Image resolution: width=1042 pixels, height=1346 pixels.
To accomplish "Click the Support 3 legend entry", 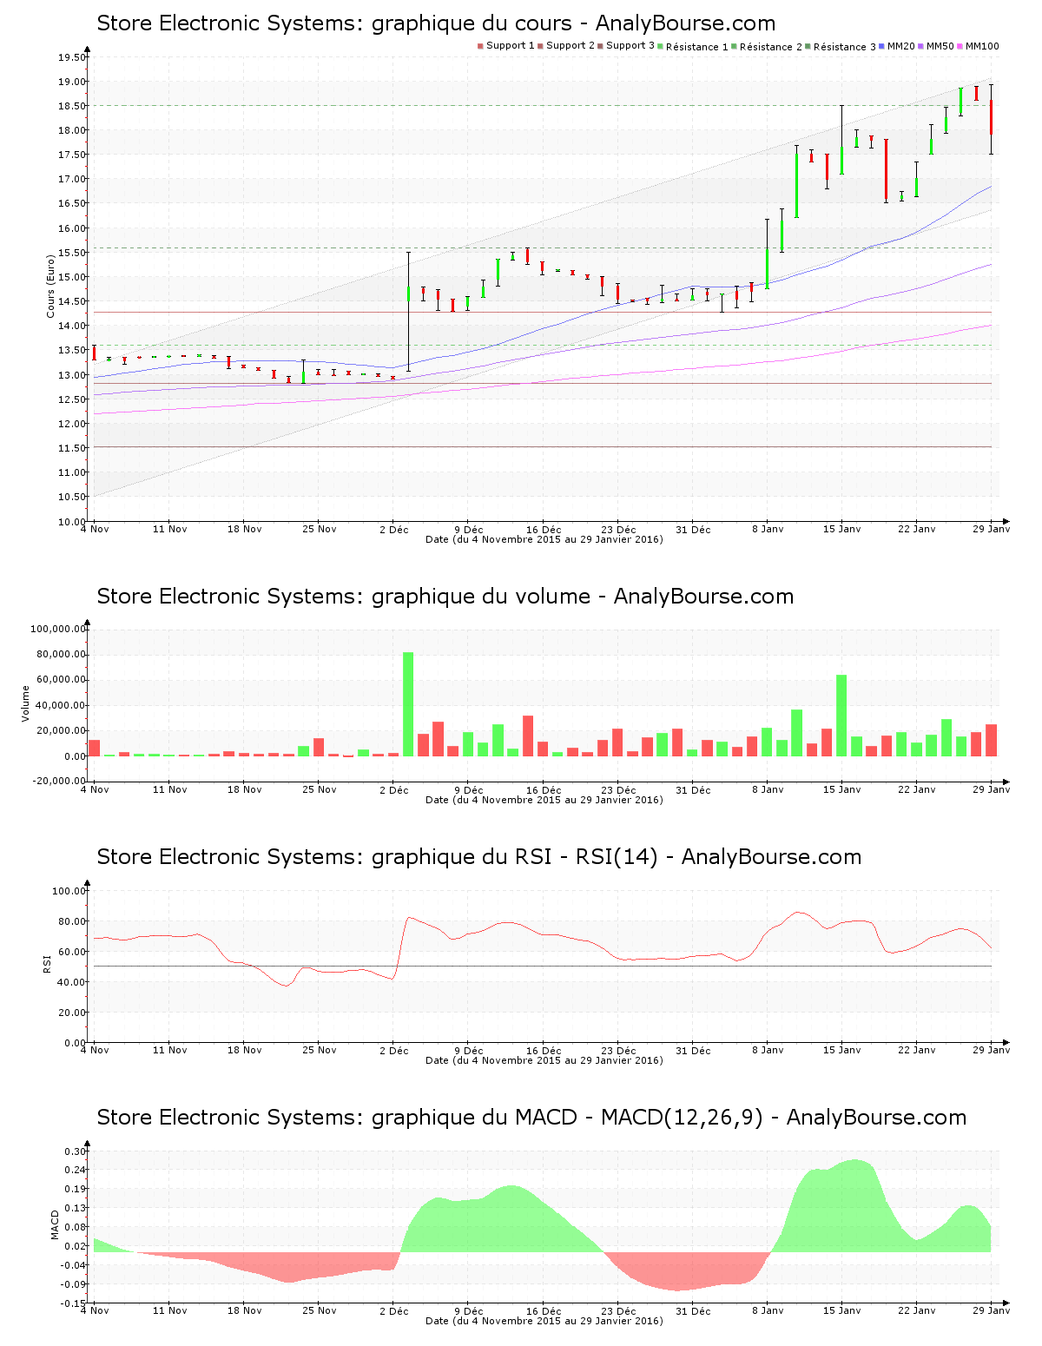I will tap(630, 46).
